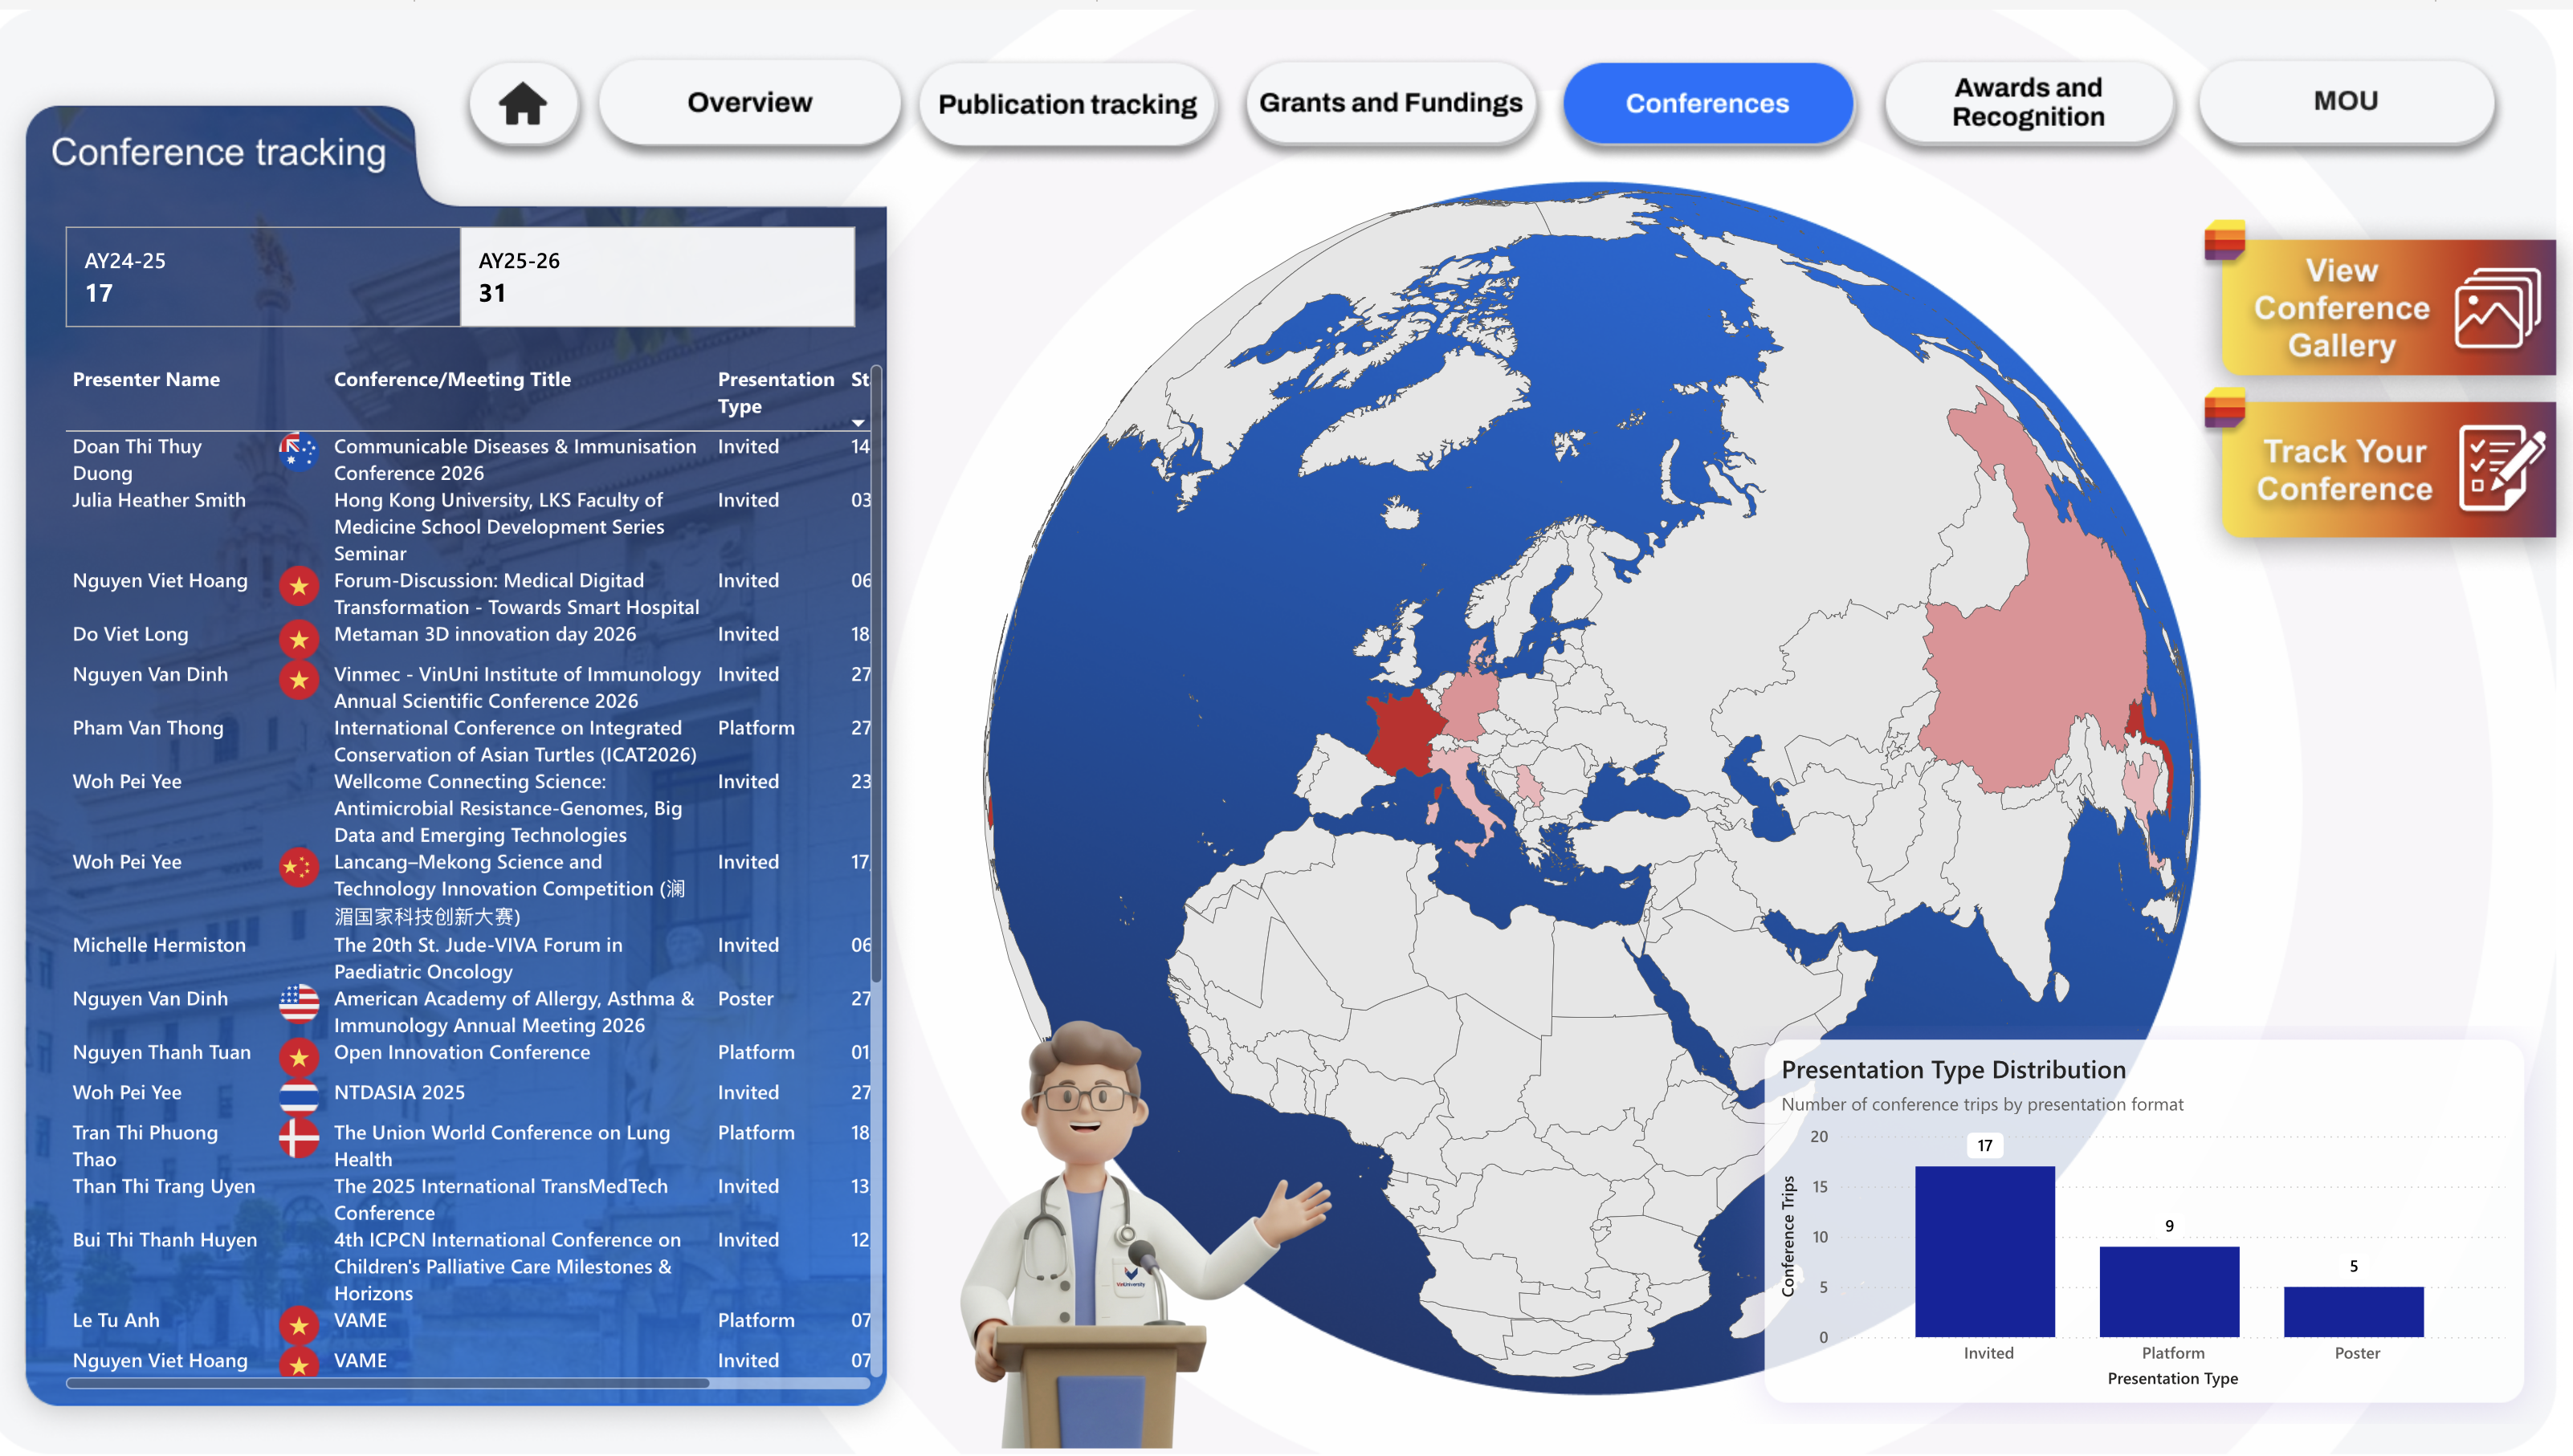Sort by Conference/Meeting Title header
2573x1456 pixels.
(452, 379)
